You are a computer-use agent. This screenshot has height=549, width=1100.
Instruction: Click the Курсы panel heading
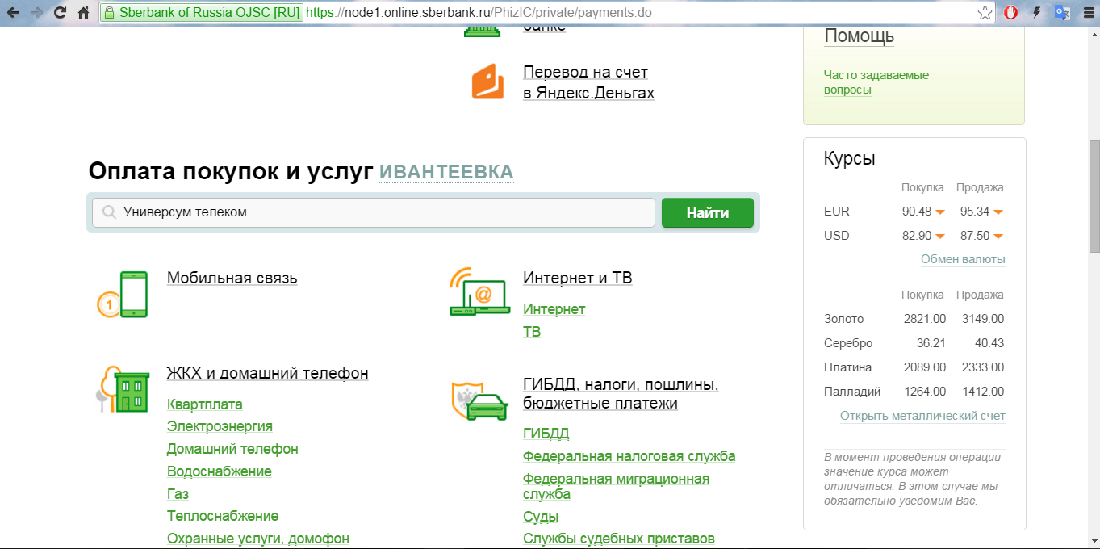coord(850,159)
